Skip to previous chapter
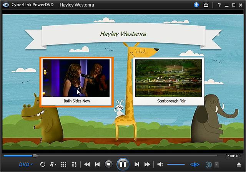This screenshot has width=246, height=172. coord(97,164)
